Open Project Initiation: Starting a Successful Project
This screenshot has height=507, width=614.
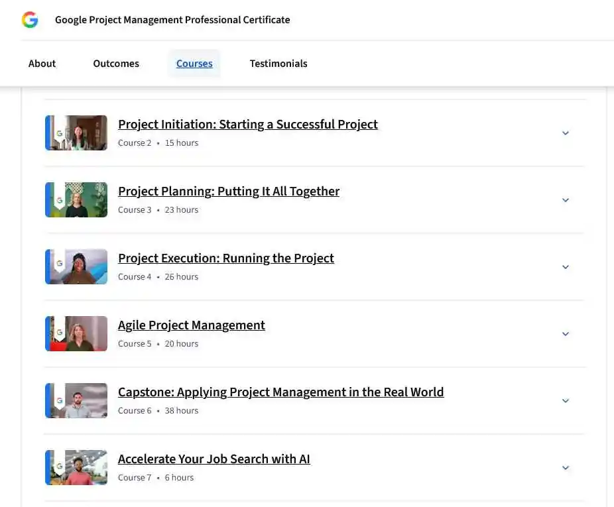248,124
